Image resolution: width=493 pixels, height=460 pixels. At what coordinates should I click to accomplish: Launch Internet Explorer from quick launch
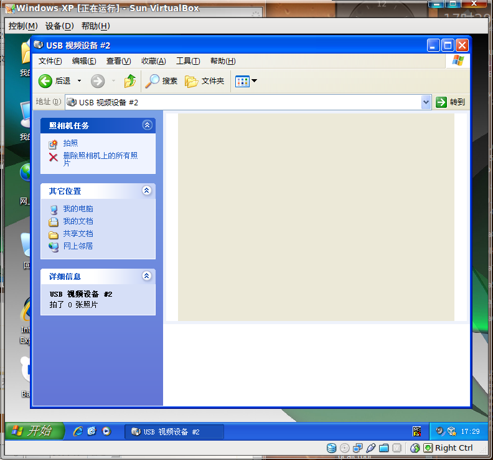pos(78,431)
